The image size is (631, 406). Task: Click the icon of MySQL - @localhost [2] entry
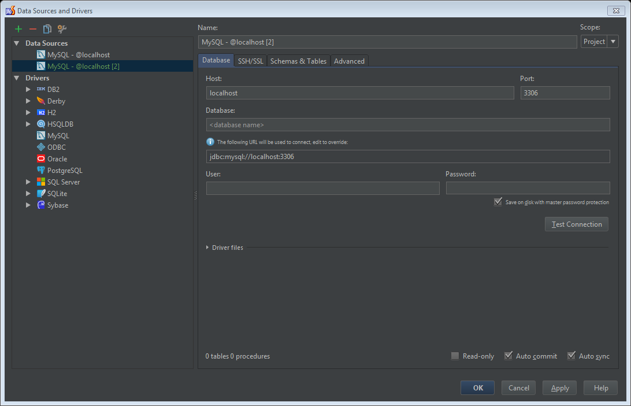click(41, 66)
